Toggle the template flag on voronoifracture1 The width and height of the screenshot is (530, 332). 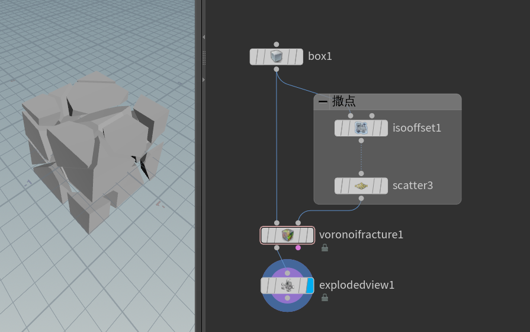(x=303, y=235)
